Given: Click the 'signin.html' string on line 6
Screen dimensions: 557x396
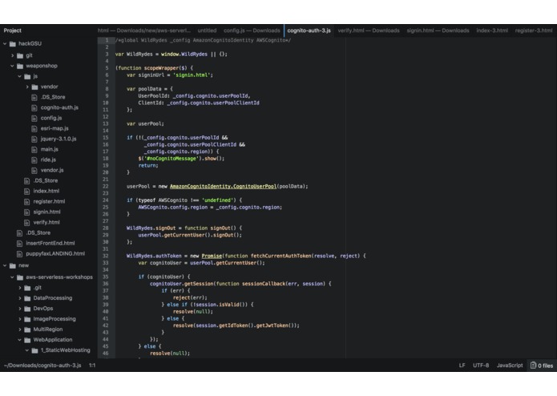Looking at the screenshot, I should (x=192, y=75).
